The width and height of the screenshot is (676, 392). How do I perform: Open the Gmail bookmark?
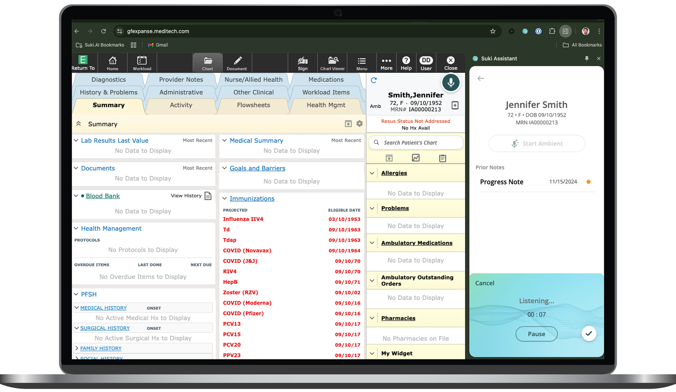point(158,45)
